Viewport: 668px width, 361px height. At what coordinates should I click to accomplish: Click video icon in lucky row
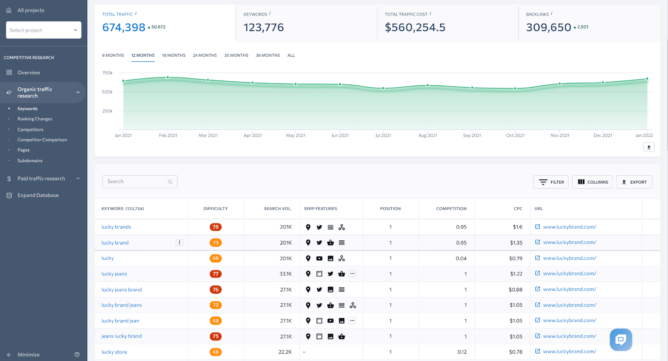click(319, 258)
